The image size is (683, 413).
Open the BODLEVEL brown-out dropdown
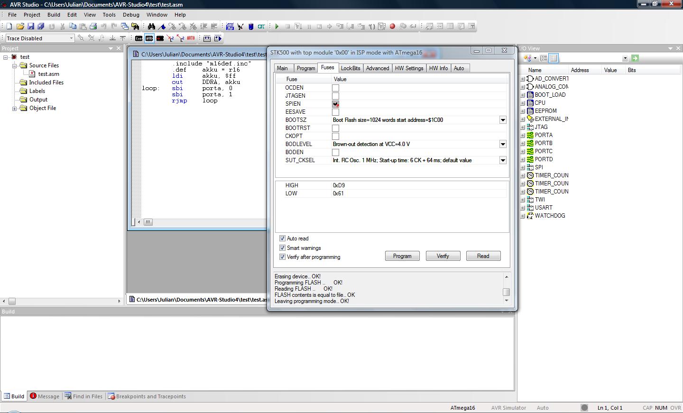point(503,144)
